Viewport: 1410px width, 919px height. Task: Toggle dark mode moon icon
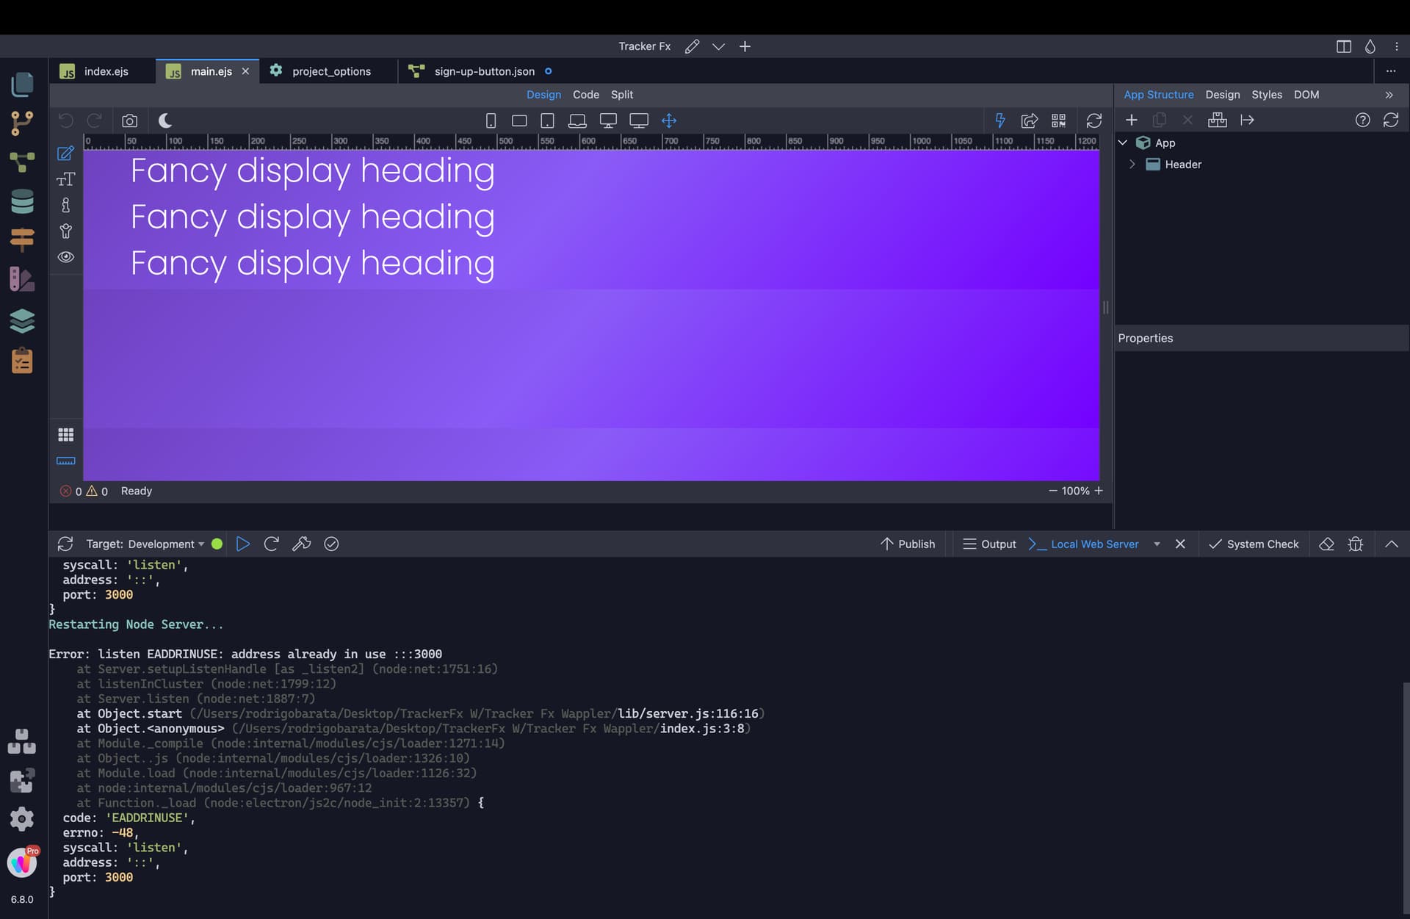point(165,120)
